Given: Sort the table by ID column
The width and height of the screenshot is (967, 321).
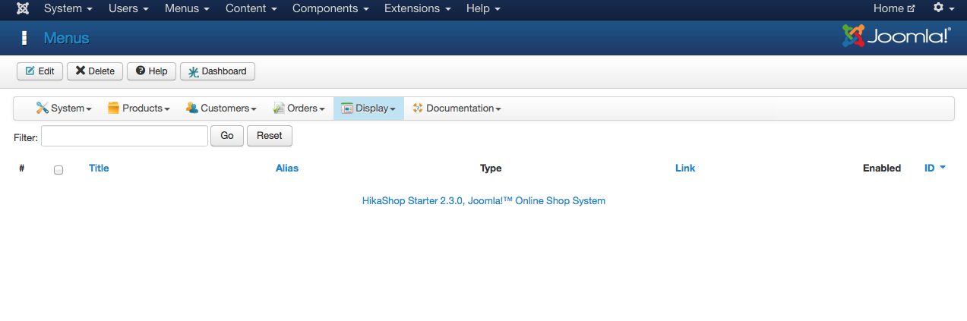Looking at the screenshot, I should 930,168.
